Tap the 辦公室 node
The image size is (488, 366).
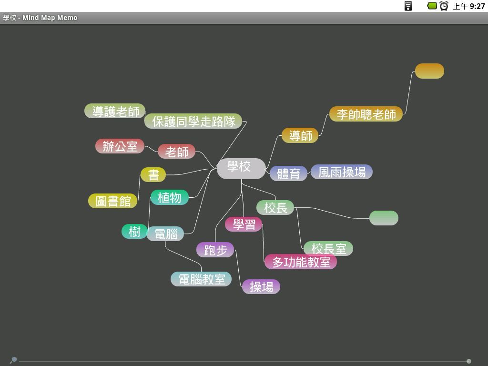pyautogui.click(x=120, y=146)
